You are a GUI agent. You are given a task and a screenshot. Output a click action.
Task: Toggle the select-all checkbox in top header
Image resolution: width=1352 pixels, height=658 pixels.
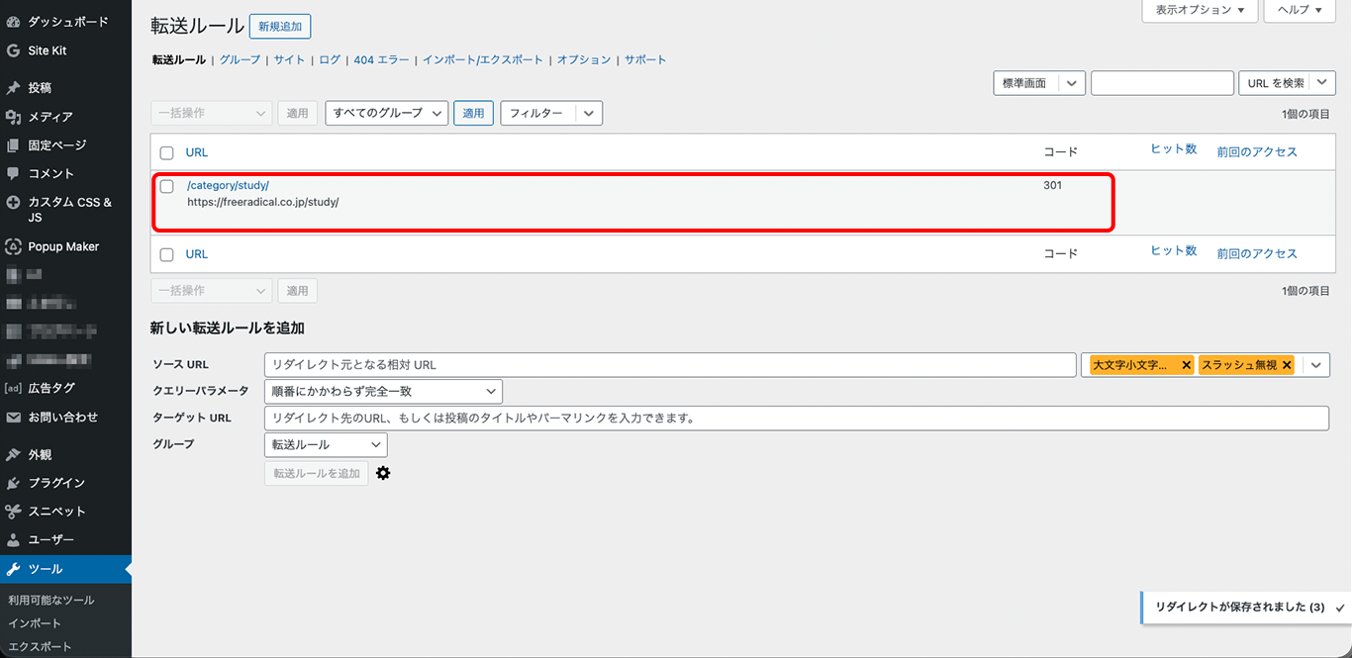(x=167, y=152)
